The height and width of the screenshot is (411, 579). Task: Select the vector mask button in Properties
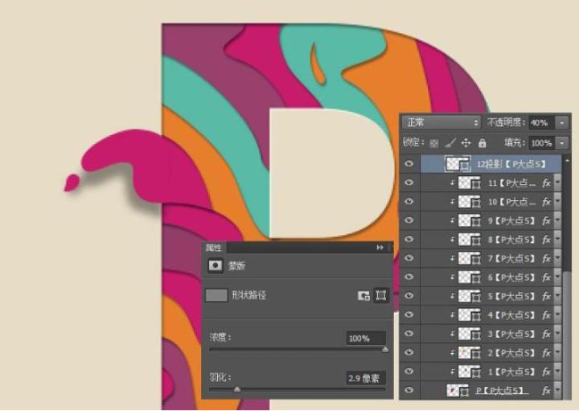click(381, 295)
